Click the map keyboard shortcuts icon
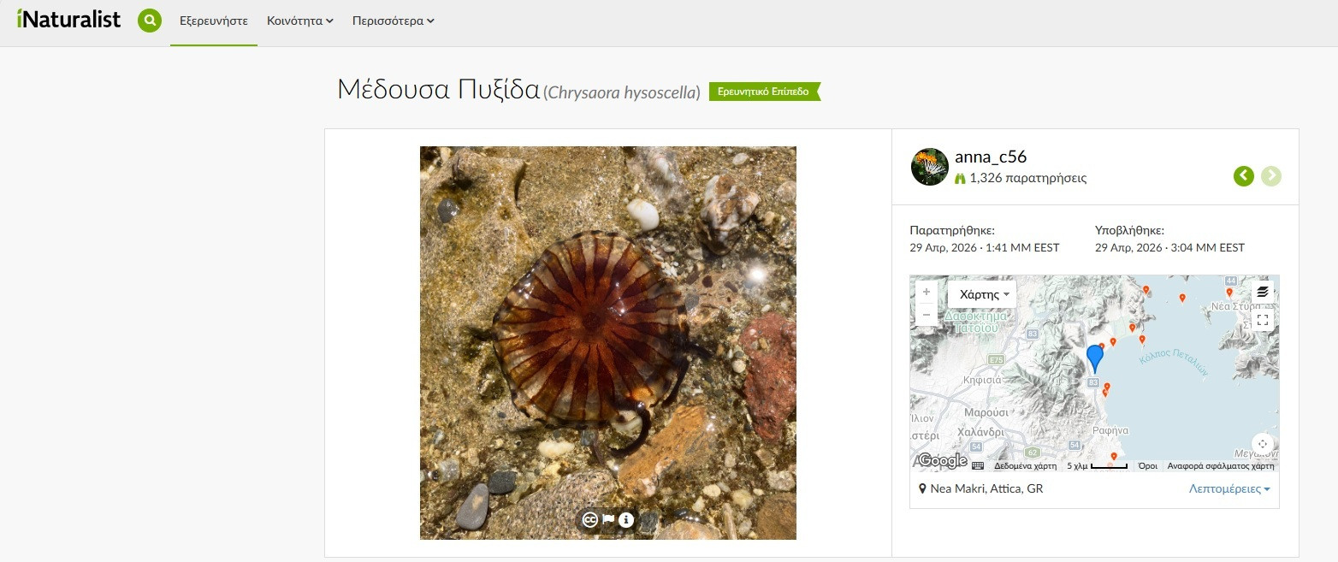The width and height of the screenshot is (1338, 562). [x=978, y=466]
